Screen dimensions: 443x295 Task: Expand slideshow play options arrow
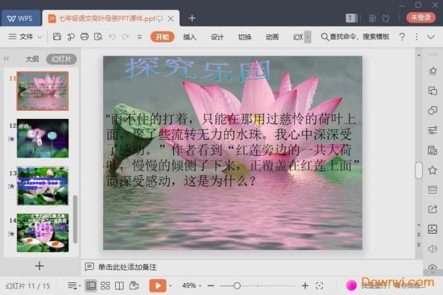[171, 286]
